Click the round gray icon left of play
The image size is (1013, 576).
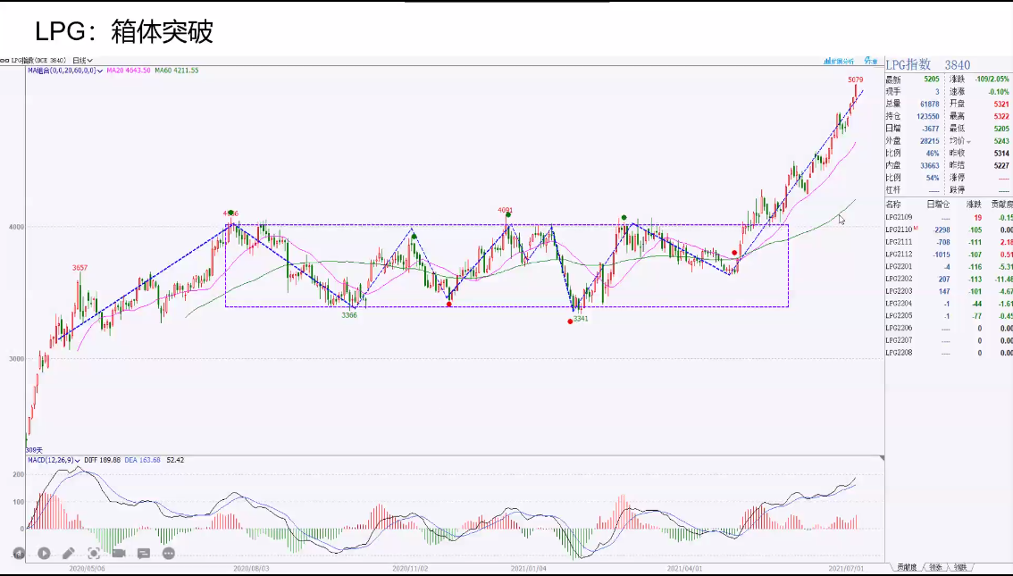tap(19, 554)
